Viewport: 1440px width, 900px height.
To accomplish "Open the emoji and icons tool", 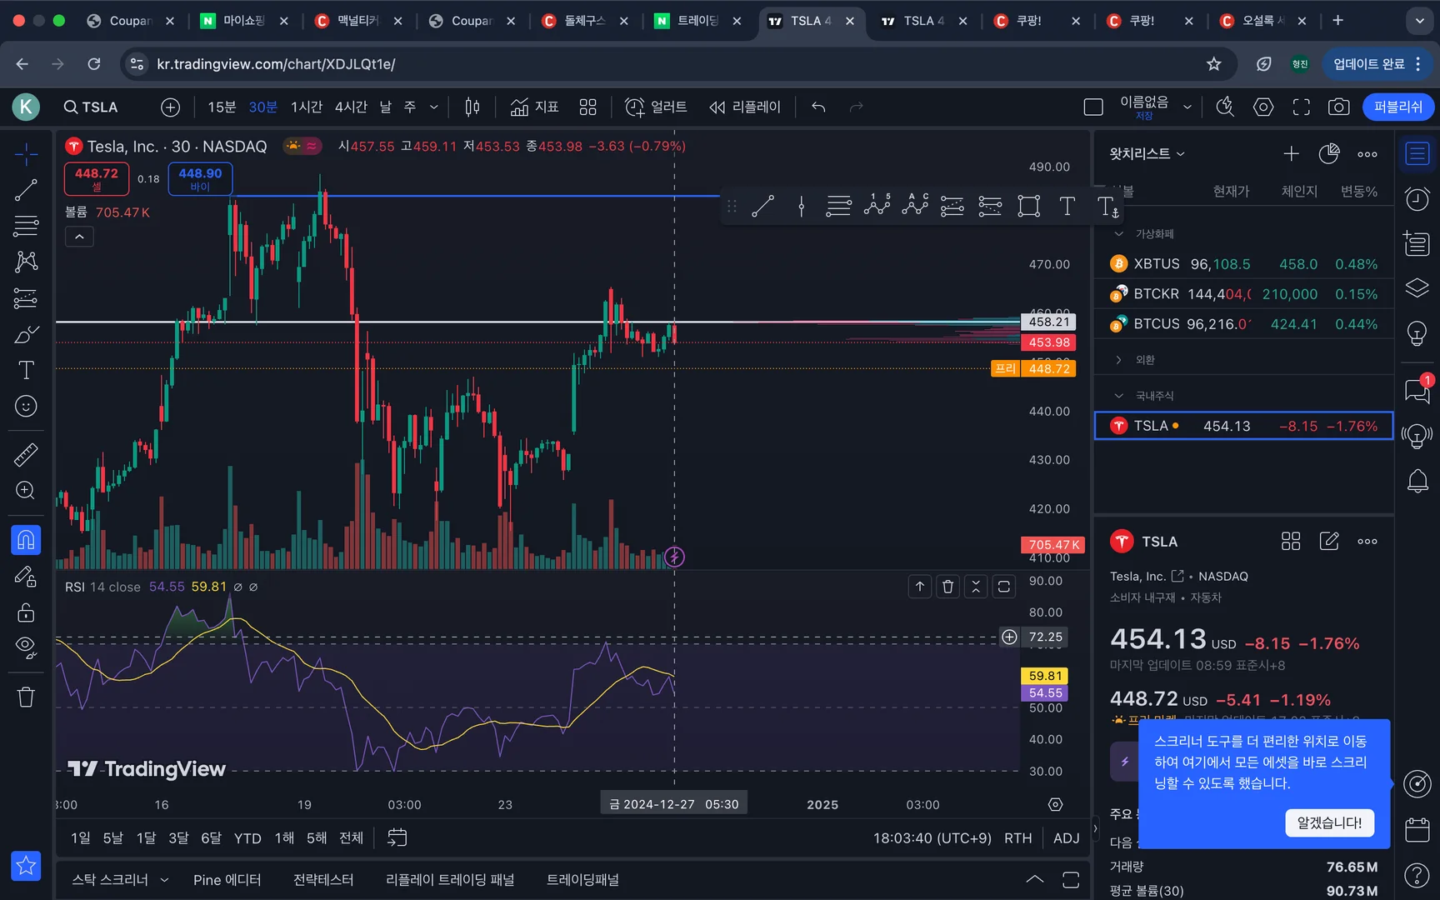I will tap(26, 406).
